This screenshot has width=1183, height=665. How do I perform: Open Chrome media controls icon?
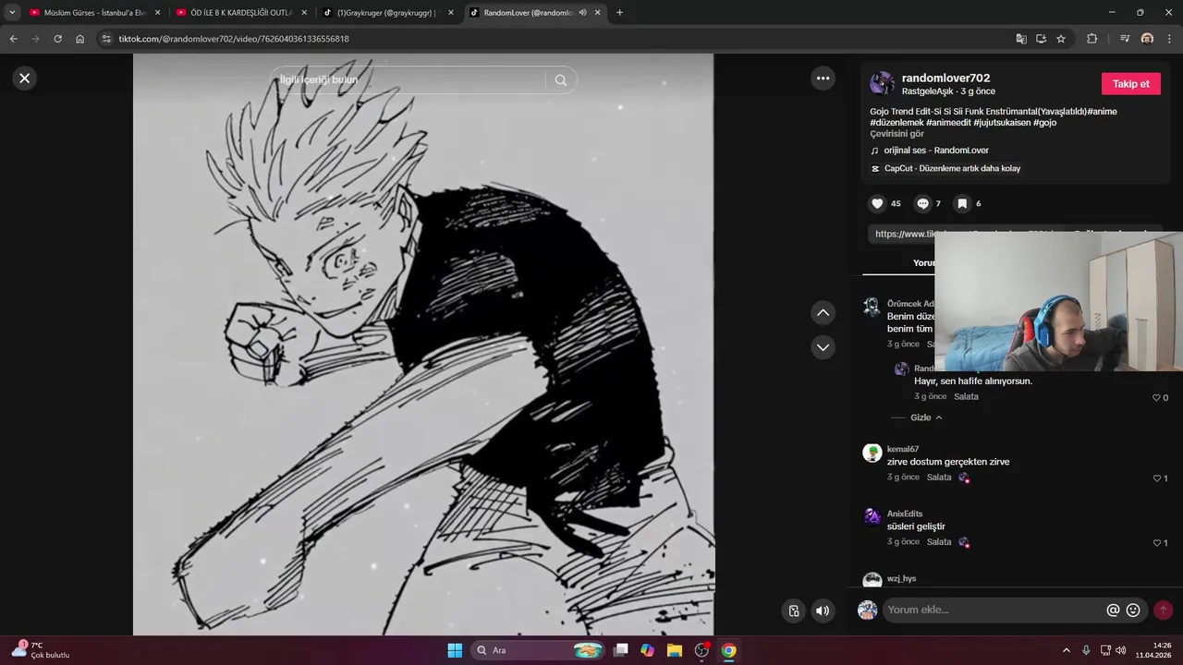tap(1125, 39)
